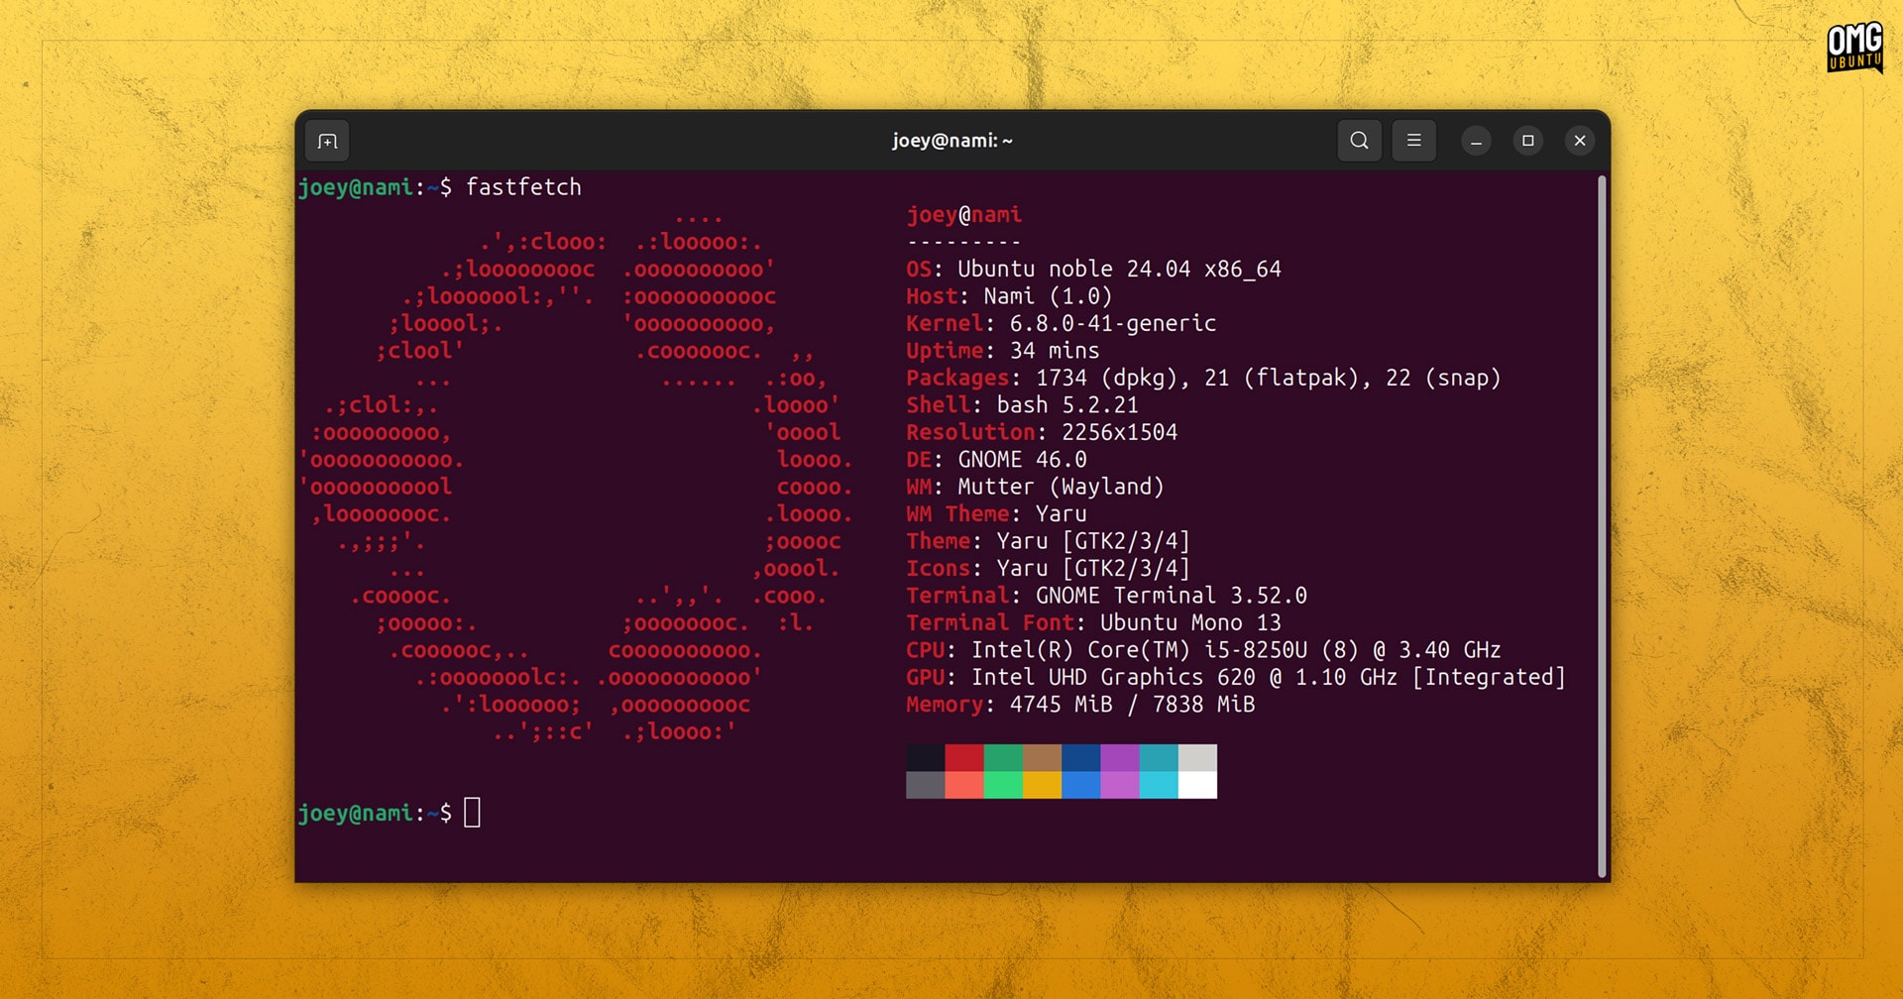Viewport: 1903px width, 999px height.
Task: Click the yellow color block
Action: coord(1042,785)
